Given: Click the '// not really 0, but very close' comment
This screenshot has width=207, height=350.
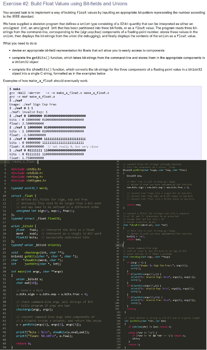Looking at the screenshot, I should click(x=73, y=147).
